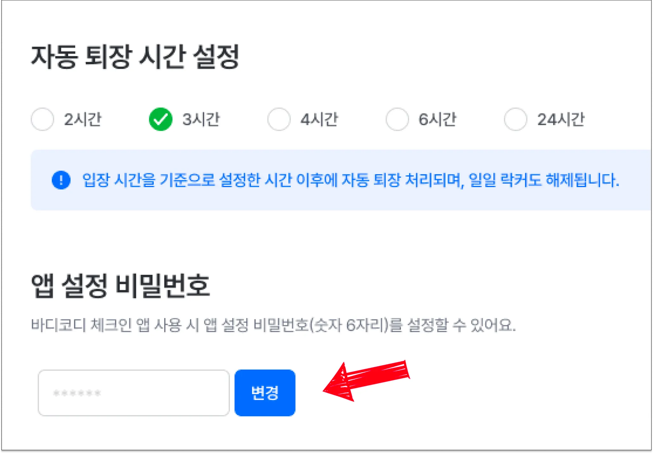Click the red arrow annotation

(x=366, y=381)
